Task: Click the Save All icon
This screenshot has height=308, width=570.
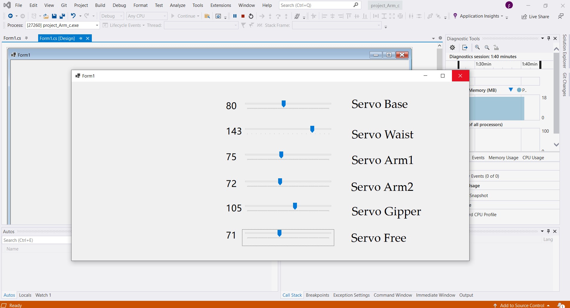Action: [x=62, y=16]
